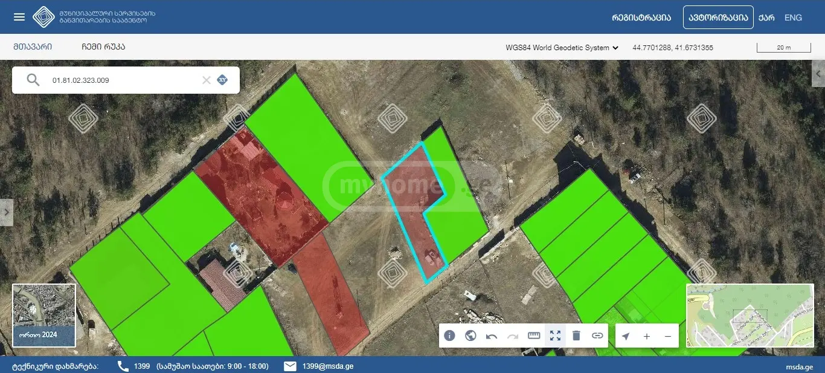825x373 pixels.
Task: Open WGS84 coordinate system dropdown
Action: click(562, 47)
